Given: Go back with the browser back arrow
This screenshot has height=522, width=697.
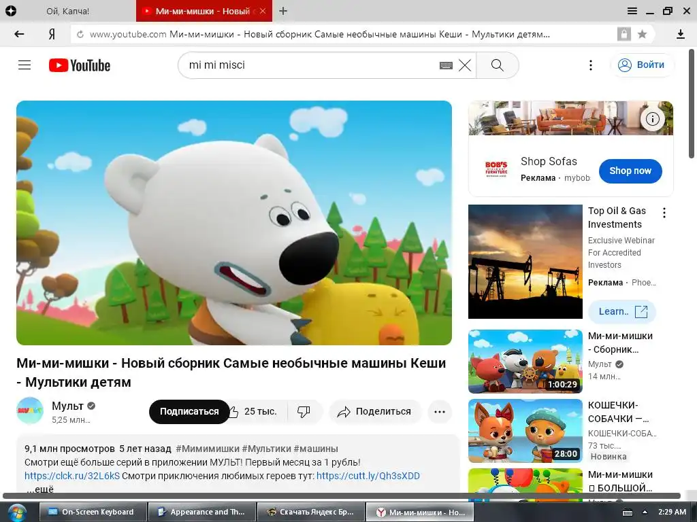Looking at the screenshot, I should pyautogui.click(x=19, y=34).
